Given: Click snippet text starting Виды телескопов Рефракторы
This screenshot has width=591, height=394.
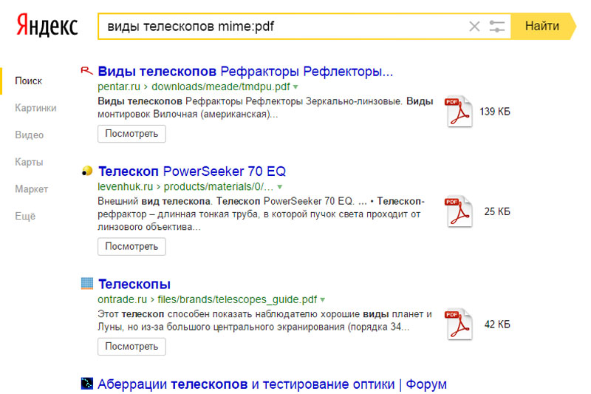Looking at the screenshot, I should (x=265, y=107).
